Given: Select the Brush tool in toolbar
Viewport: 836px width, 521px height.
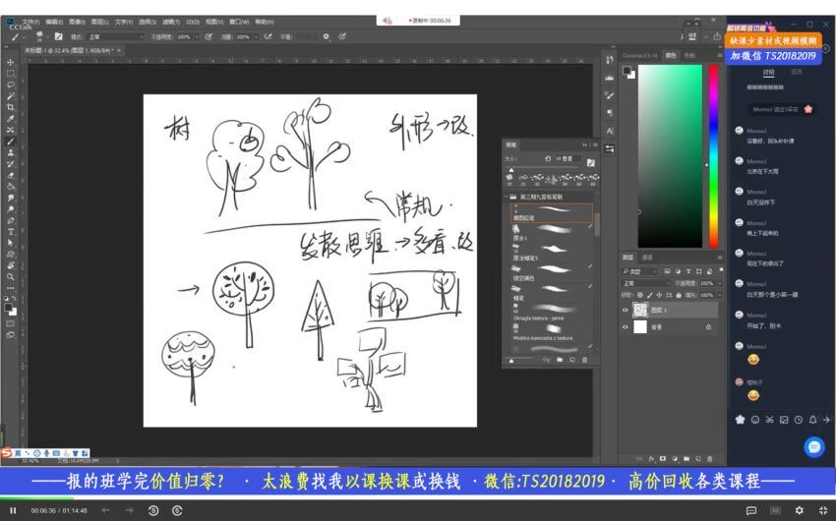Looking at the screenshot, I should 10,141.
